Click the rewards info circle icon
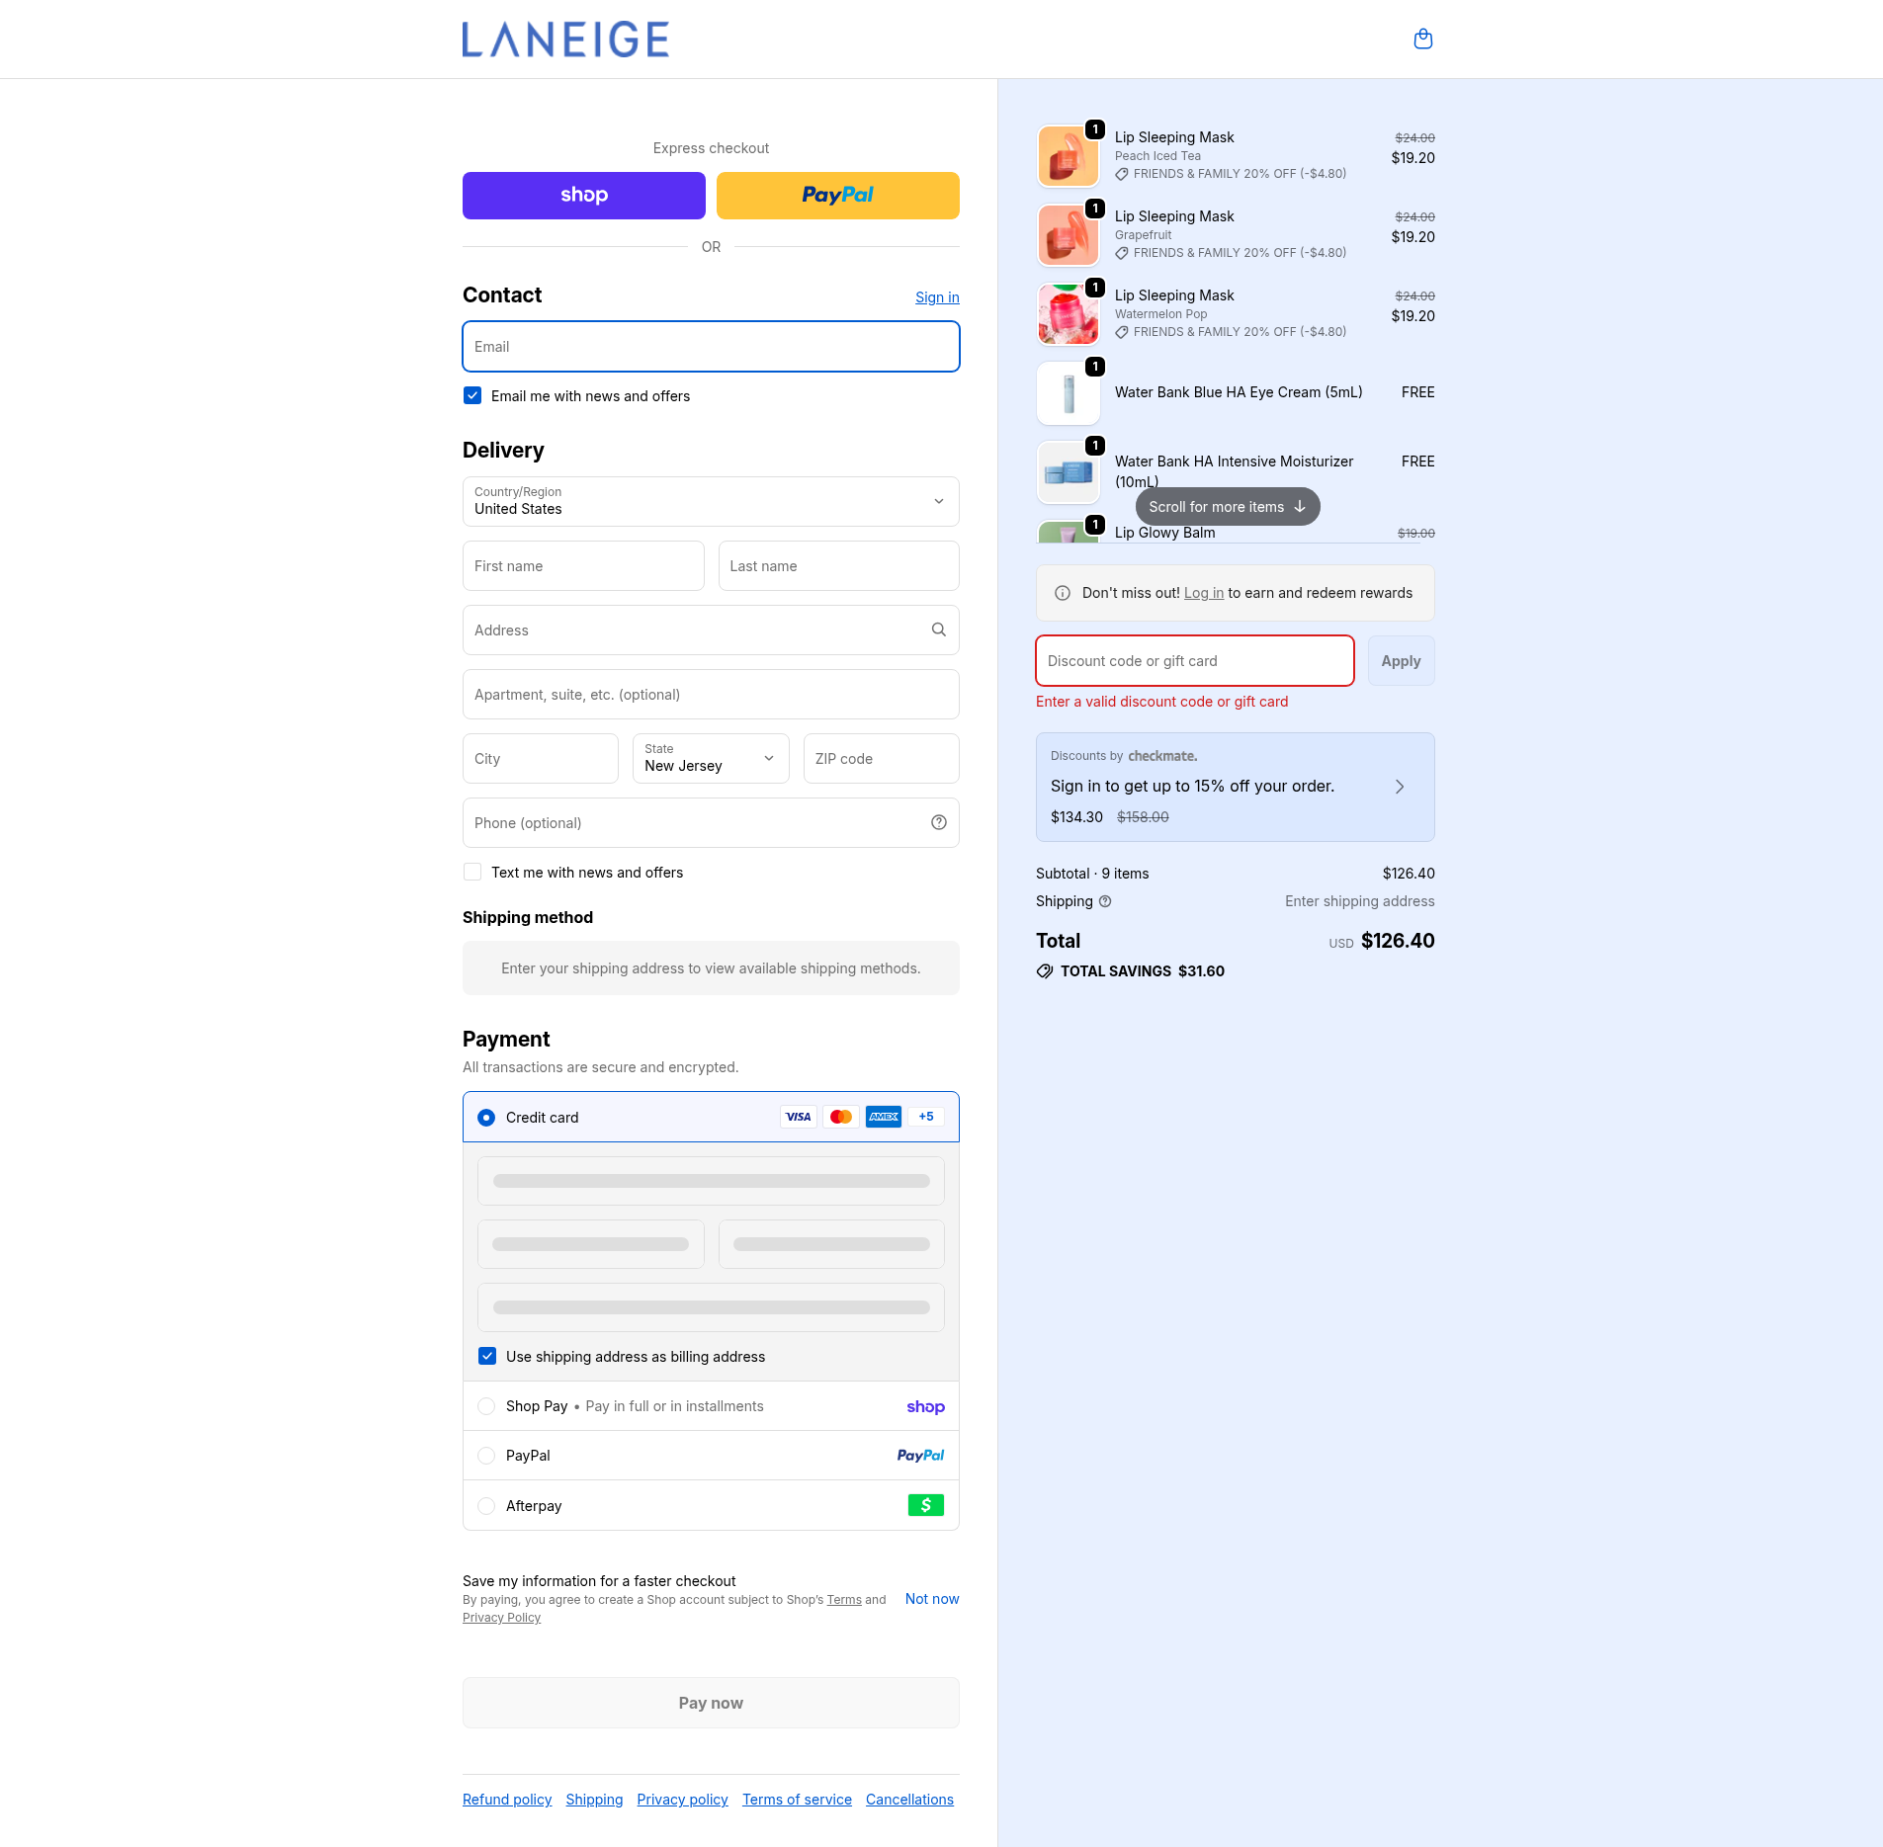 point(1063,593)
